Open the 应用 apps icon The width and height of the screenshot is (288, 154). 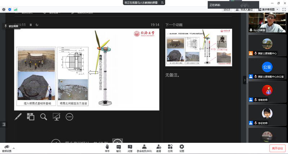click(170, 148)
